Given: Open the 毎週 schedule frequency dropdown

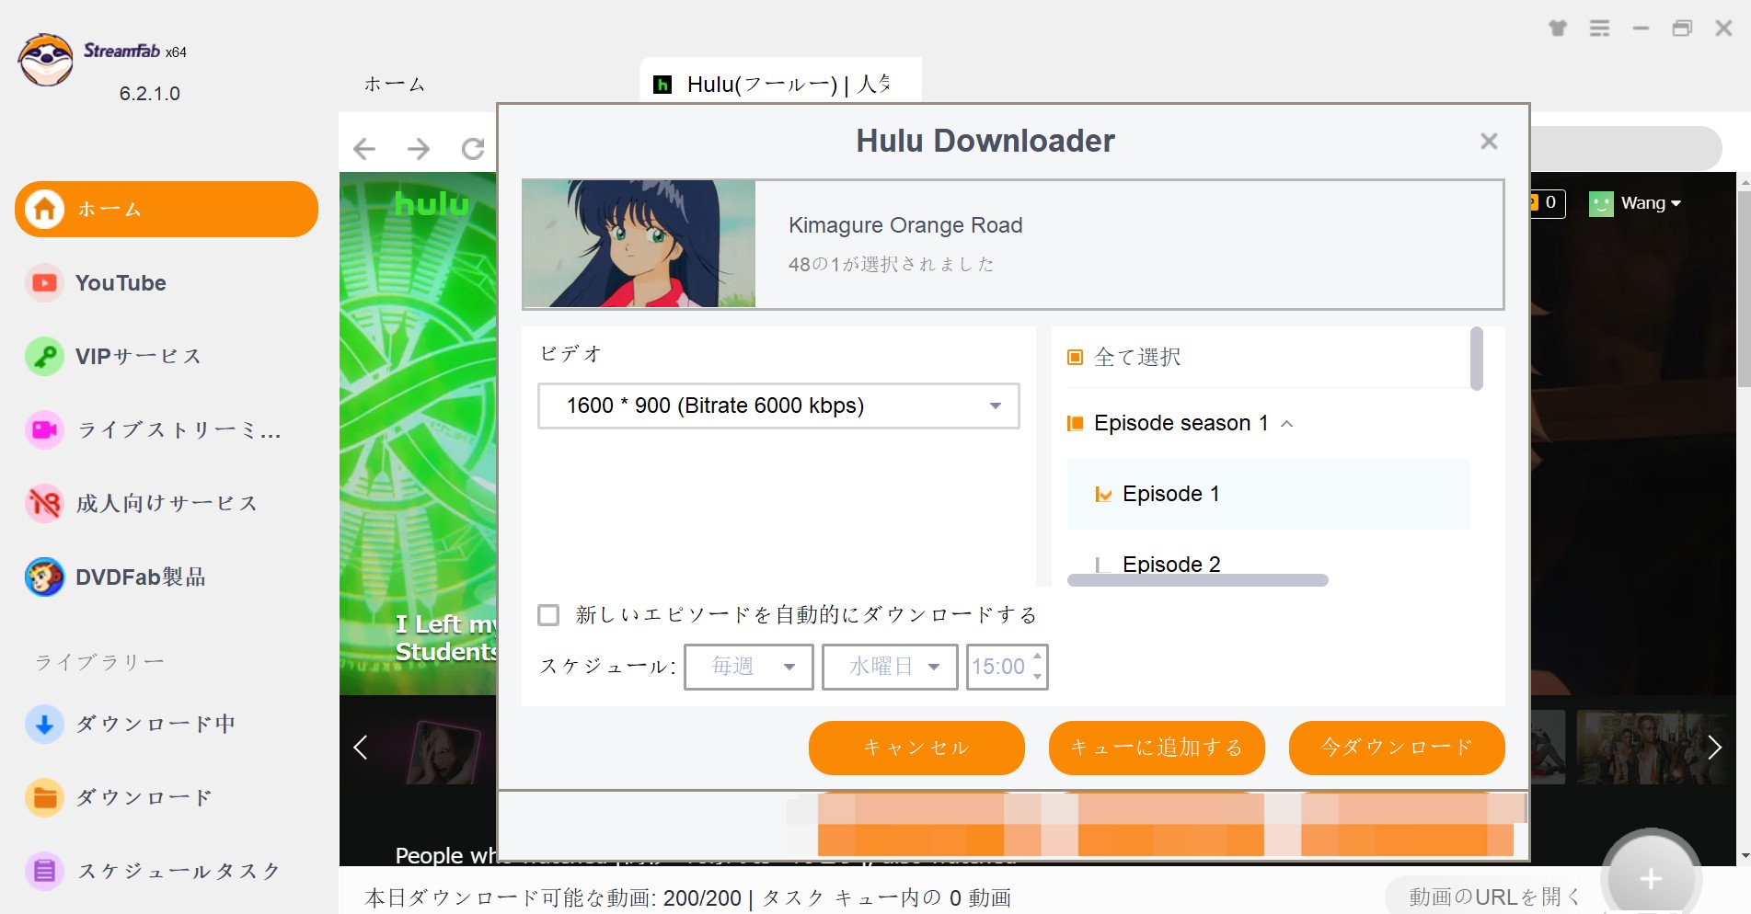Looking at the screenshot, I should pyautogui.click(x=749, y=667).
